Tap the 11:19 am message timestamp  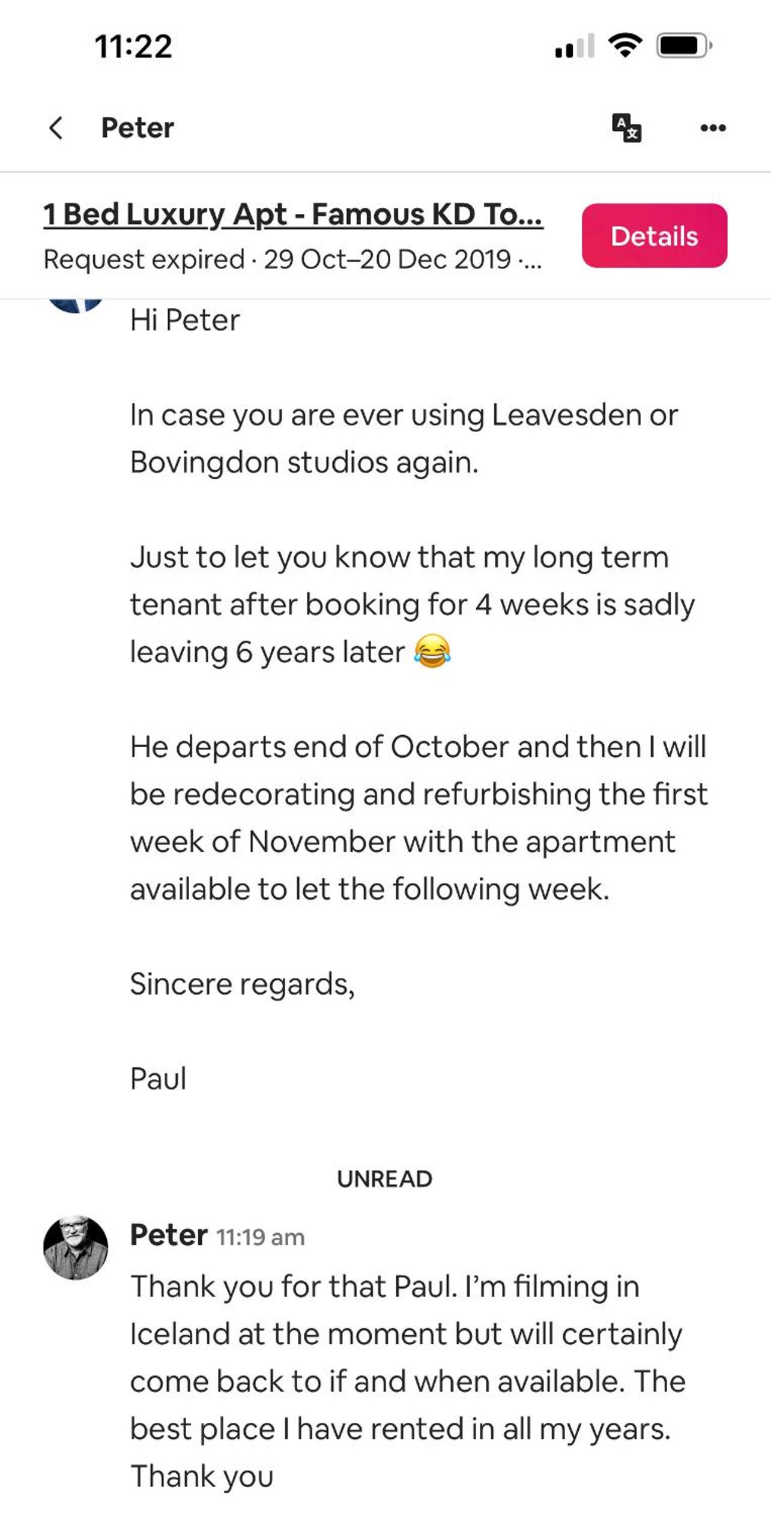tap(261, 1237)
